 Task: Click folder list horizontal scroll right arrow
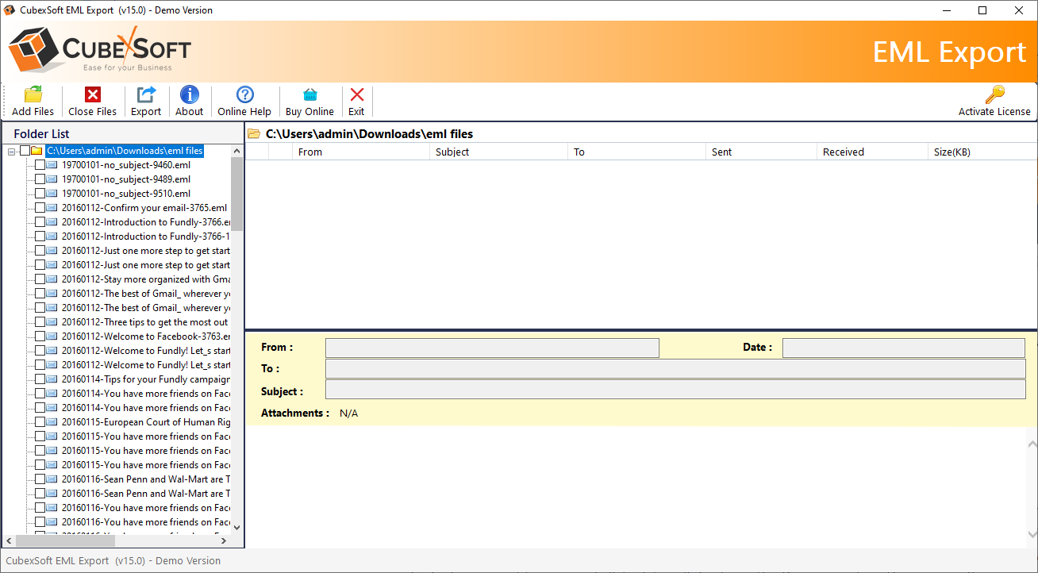tap(224, 540)
